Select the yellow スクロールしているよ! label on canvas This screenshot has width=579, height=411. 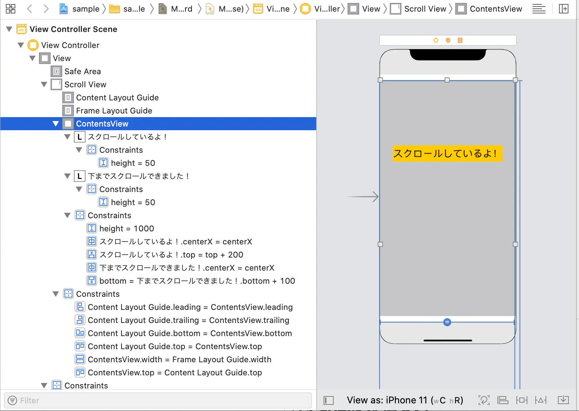(x=447, y=153)
